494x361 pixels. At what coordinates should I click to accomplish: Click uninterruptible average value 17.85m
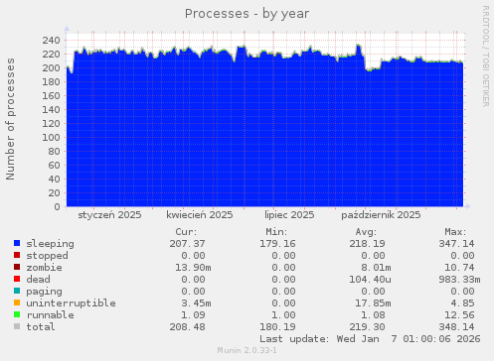(373, 303)
